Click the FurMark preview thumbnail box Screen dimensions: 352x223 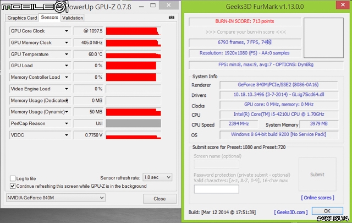pos(323,38)
